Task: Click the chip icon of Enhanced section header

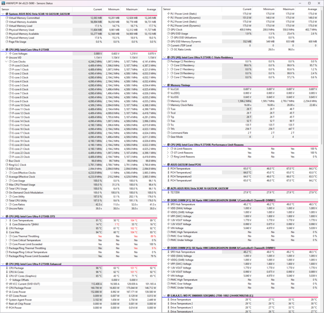Action: (x=7, y=264)
